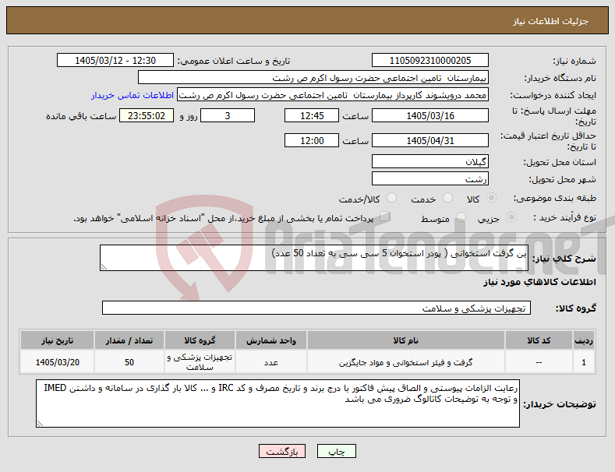Select the کالا radio button
The height and width of the screenshot is (472, 615).
(491, 198)
